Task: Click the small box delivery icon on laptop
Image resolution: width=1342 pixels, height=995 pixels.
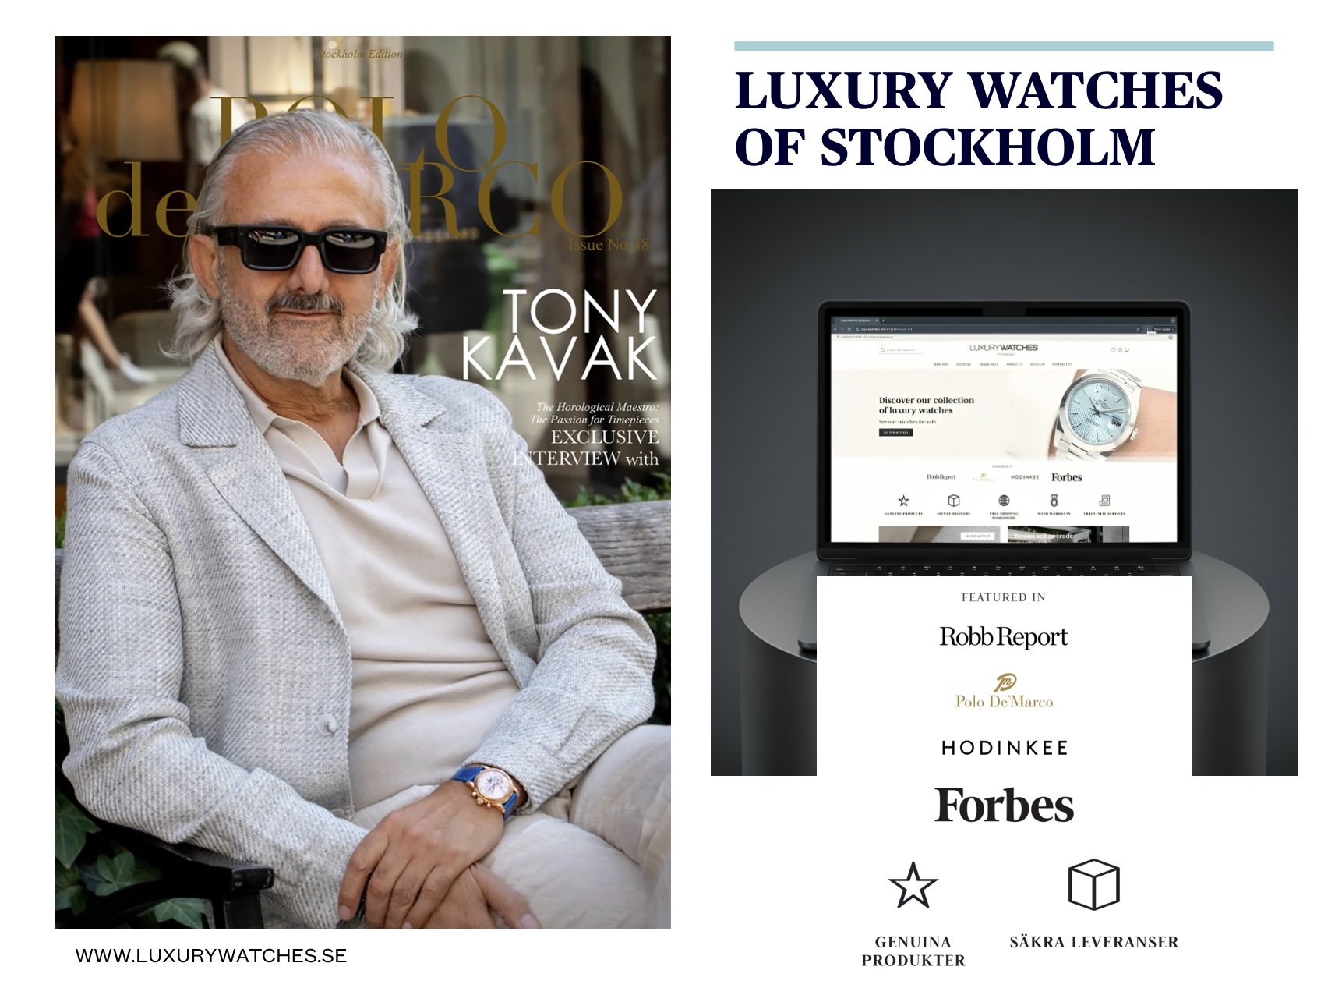Action: [x=954, y=501]
